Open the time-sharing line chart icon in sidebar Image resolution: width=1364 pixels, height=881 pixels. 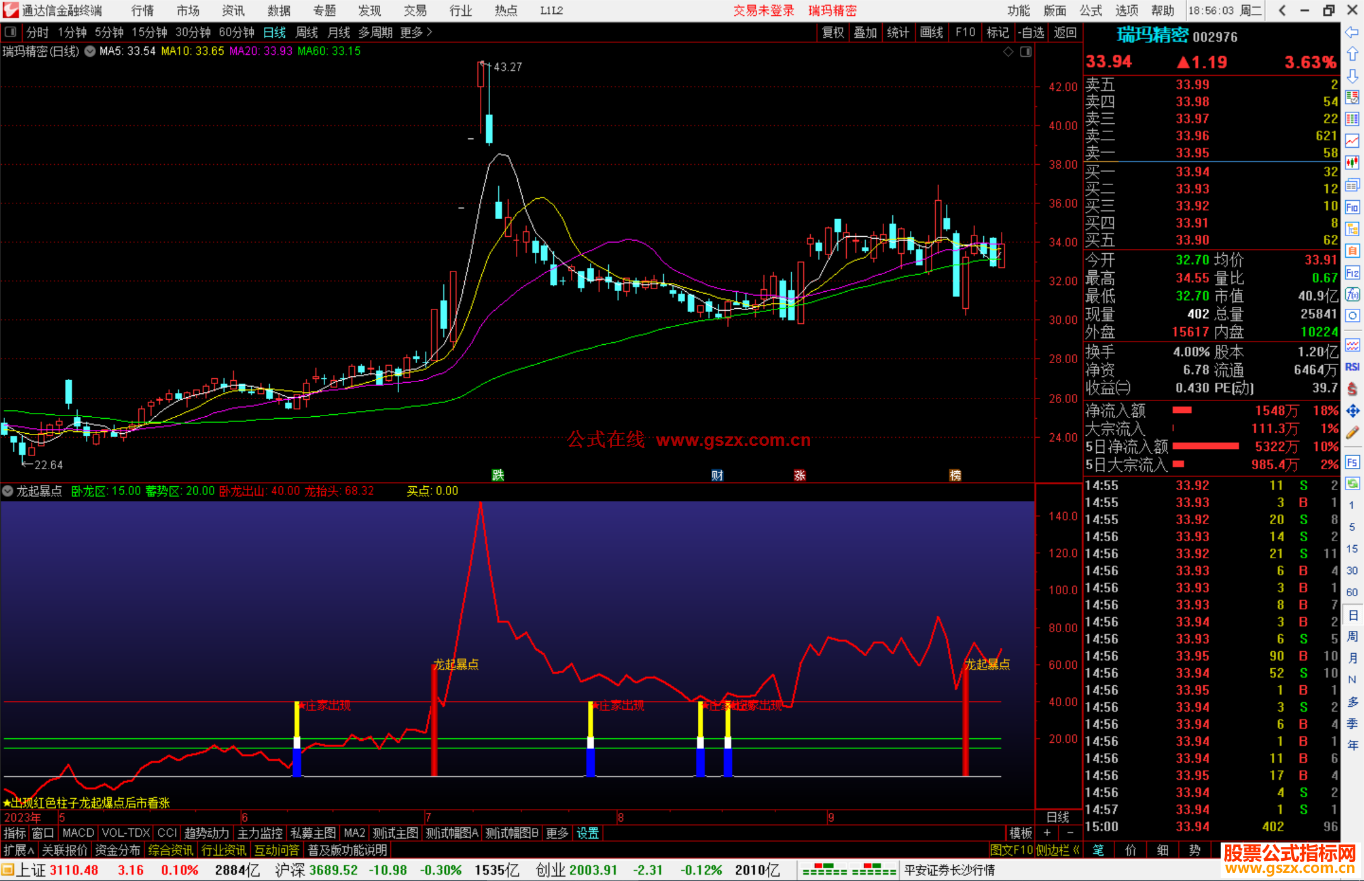[1352, 141]
